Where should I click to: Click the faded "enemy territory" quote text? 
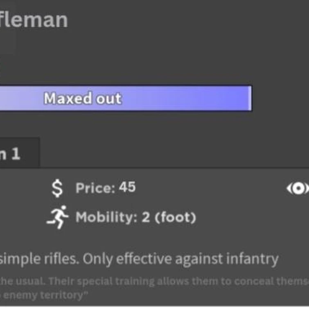click(x=44, y=295)
